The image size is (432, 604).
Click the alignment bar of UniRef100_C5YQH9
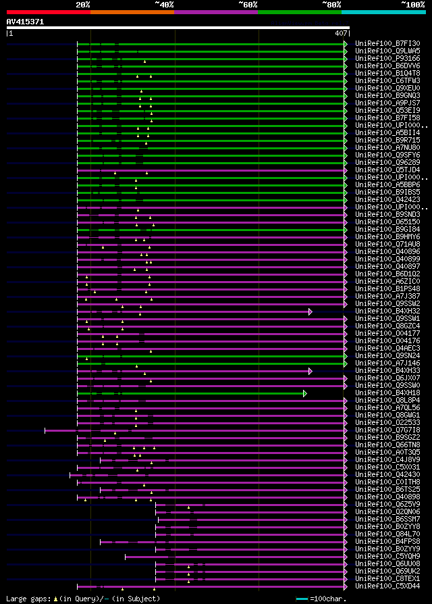coord(234,557)
